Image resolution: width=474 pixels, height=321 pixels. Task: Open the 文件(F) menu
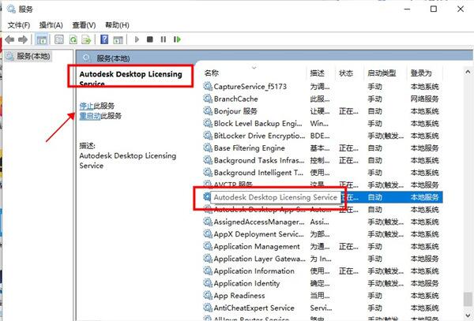pos(19,25)
